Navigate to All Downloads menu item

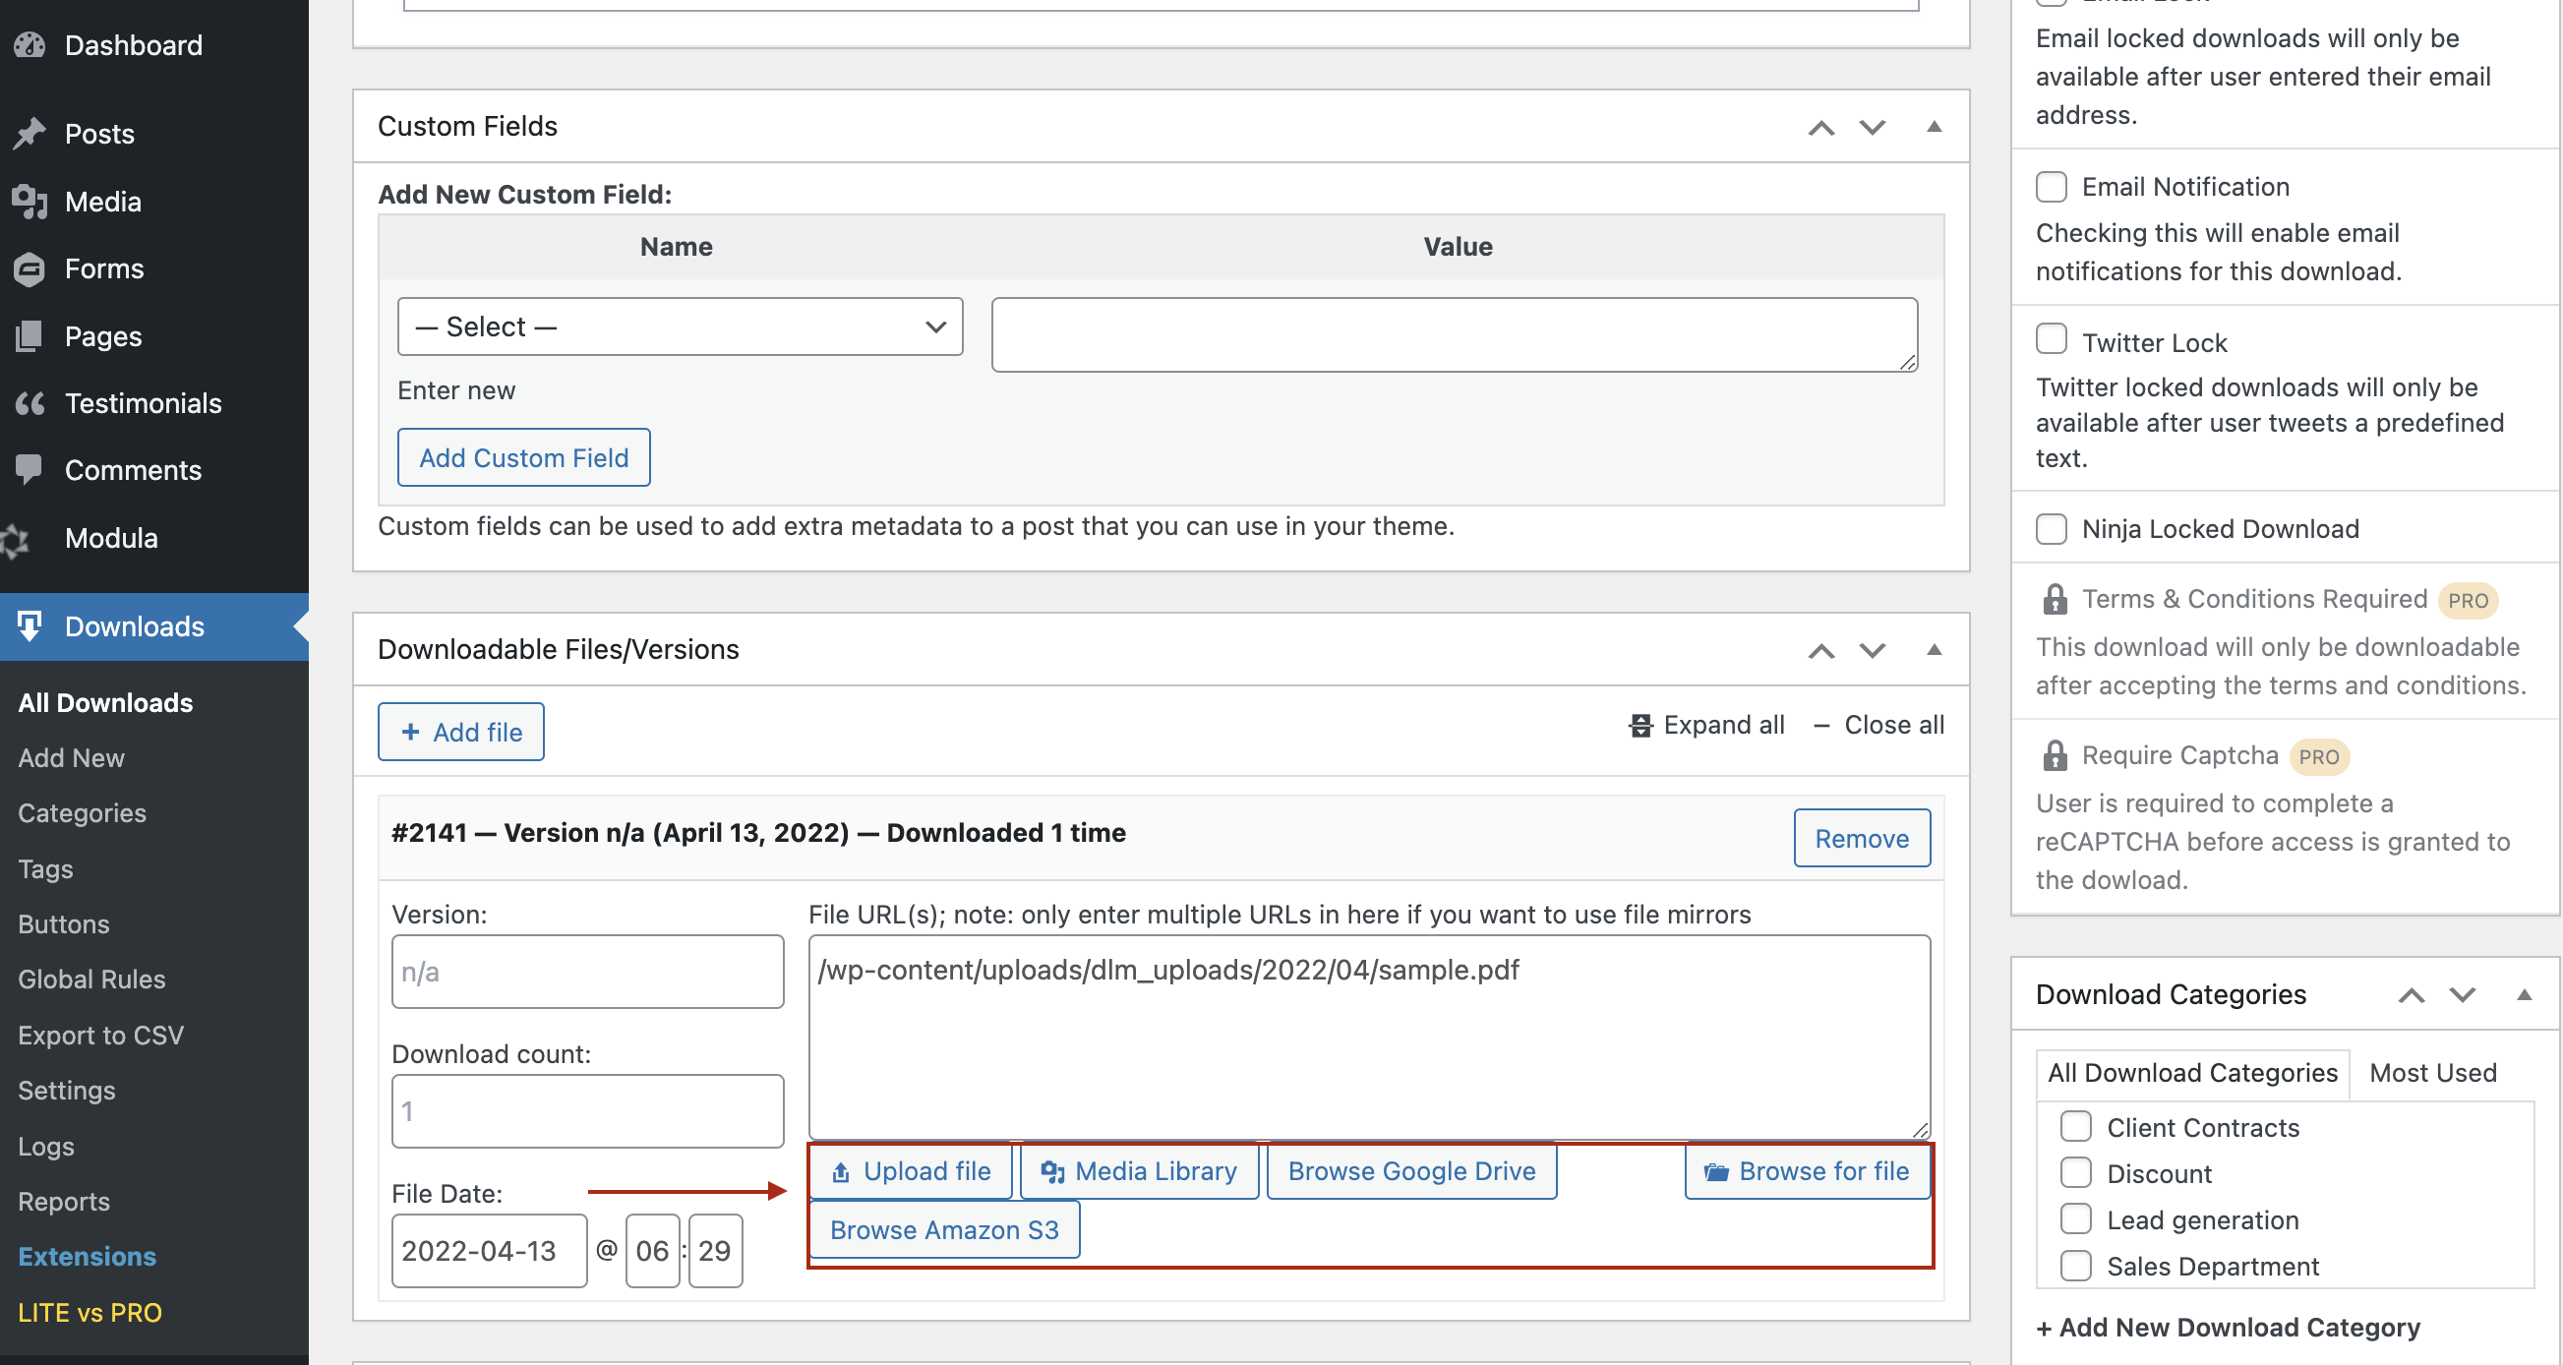(x=105, y=700)
